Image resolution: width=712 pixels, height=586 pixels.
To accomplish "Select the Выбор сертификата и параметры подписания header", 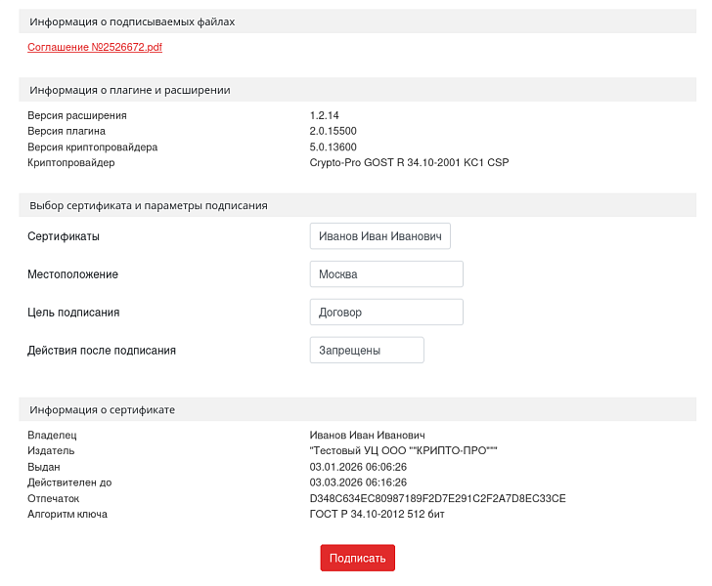I will (149, 205).
